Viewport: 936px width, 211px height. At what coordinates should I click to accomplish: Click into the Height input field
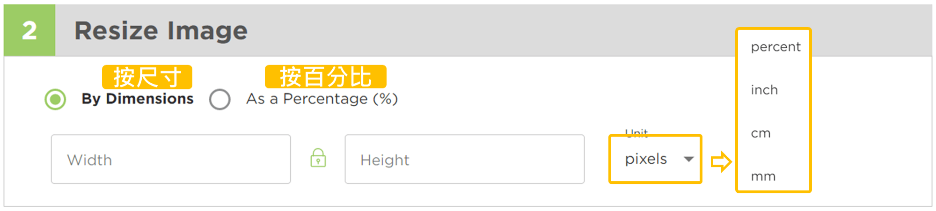coord(464,160)
